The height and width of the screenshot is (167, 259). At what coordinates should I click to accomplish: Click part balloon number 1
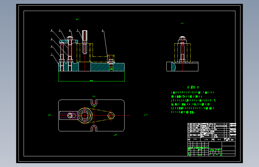pyautogui.click(x=52, y=54)
